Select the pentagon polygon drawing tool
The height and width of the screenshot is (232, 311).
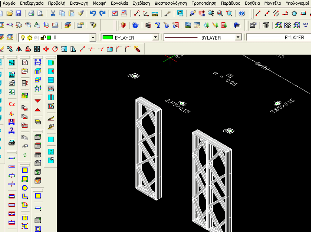point(294,13)
